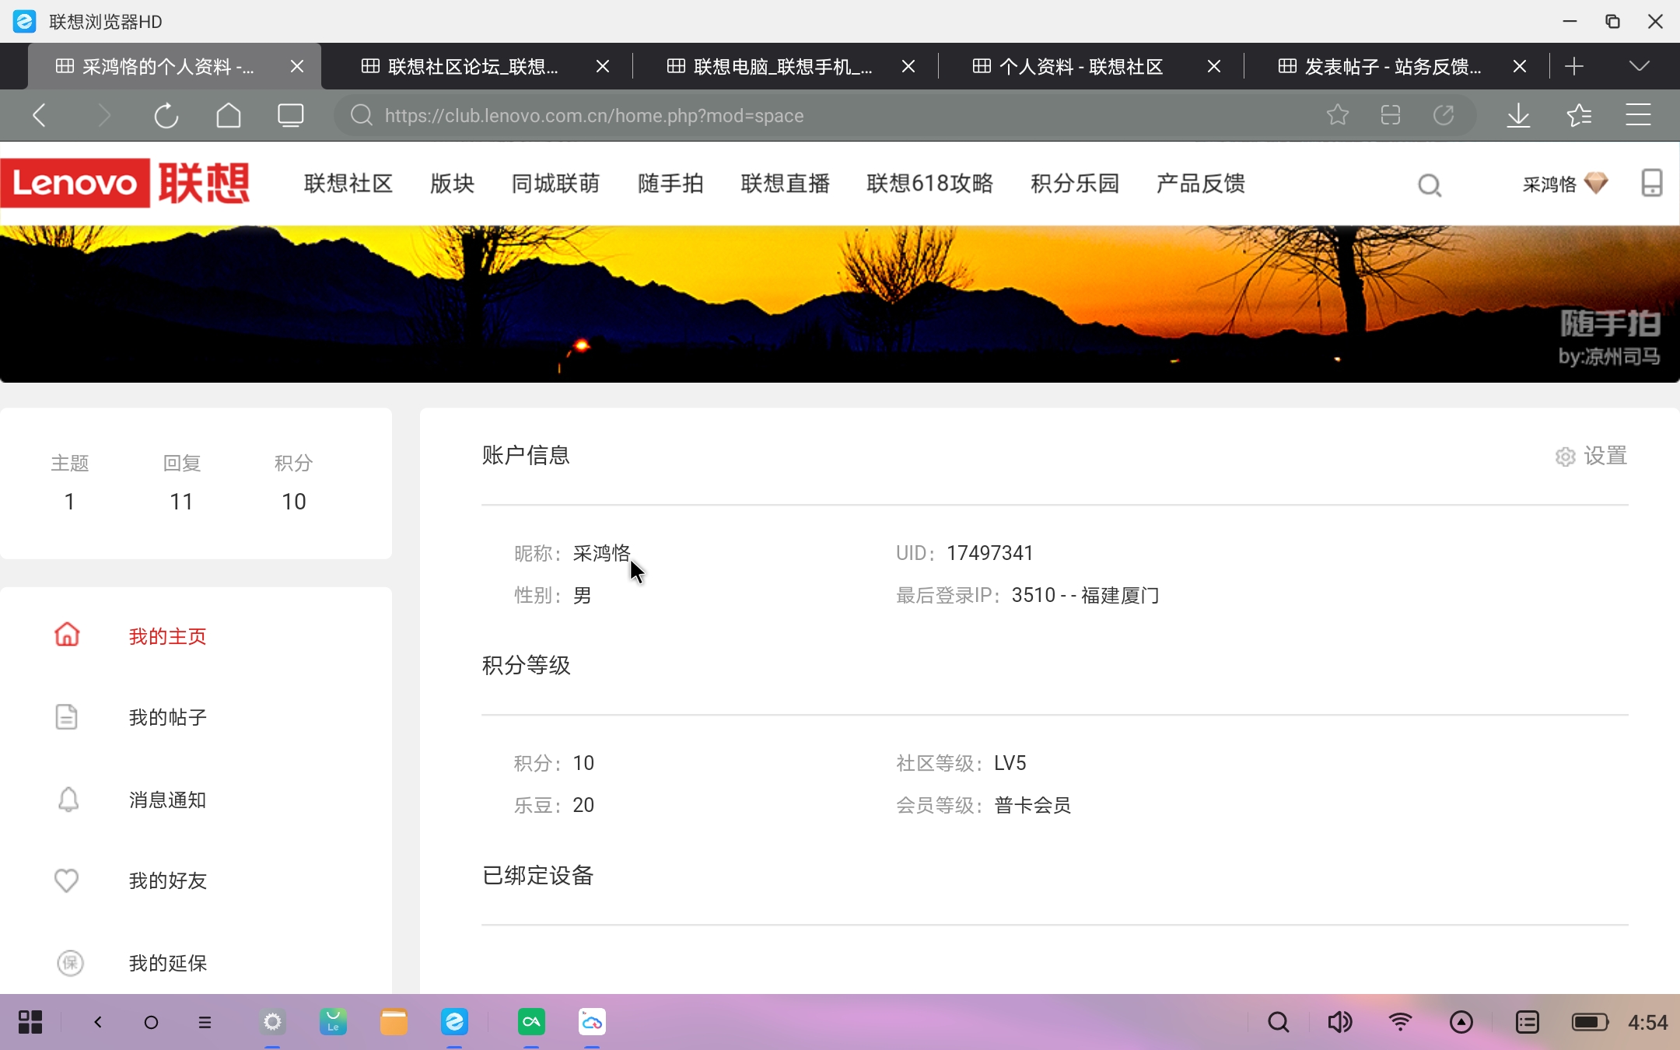
Task: Expand the tab list chevron
Action: click(x=1640, y=66)
